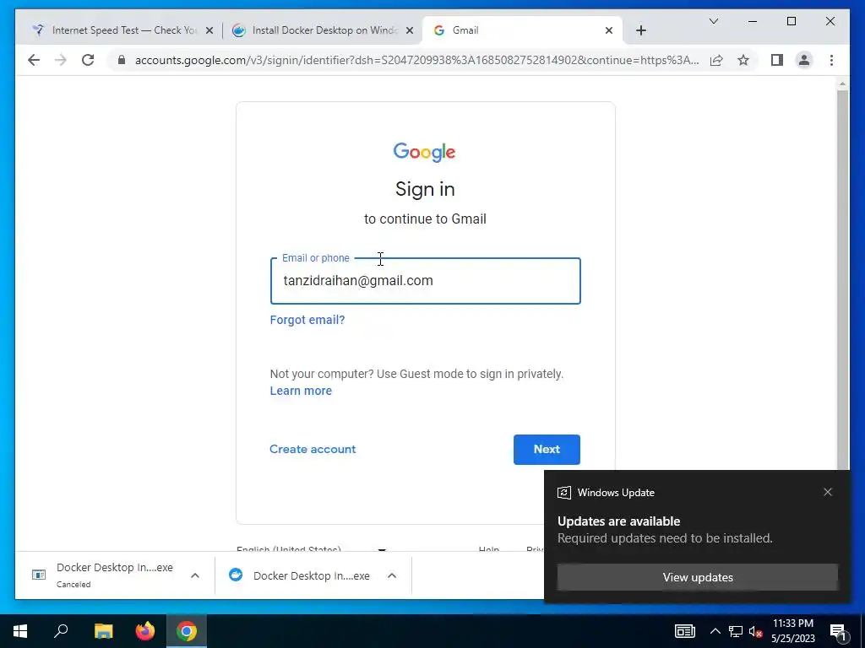Click the blue Next button
The image size is (865, 648).
coord(547,450)
